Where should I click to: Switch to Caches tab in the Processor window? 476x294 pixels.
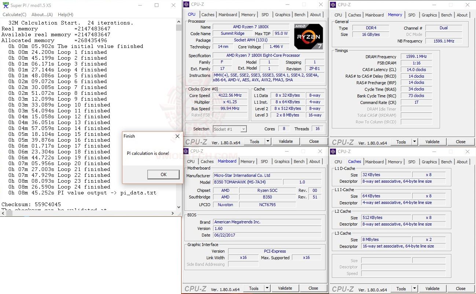pyautogui.click(x=208, y=15)
